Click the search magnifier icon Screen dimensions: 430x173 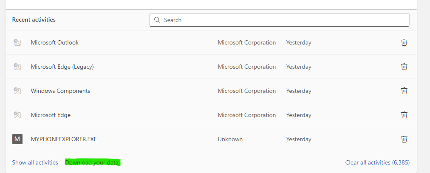(x=157, y=20)
